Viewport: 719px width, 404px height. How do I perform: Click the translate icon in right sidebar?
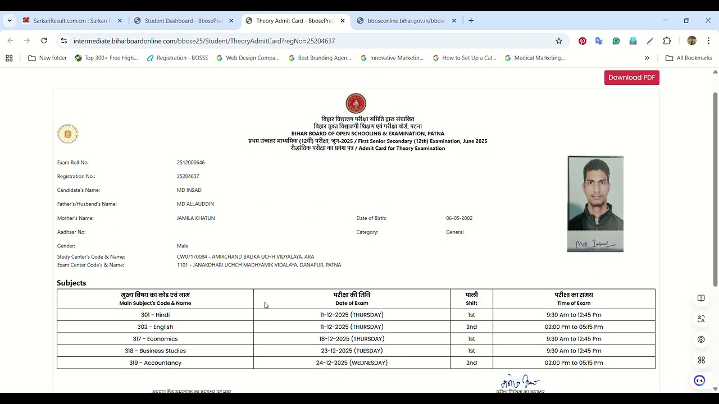(701, 319)
